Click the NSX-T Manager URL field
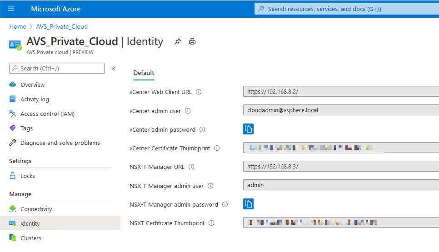This screenshot has height=252, width=439. pos(341,167)
